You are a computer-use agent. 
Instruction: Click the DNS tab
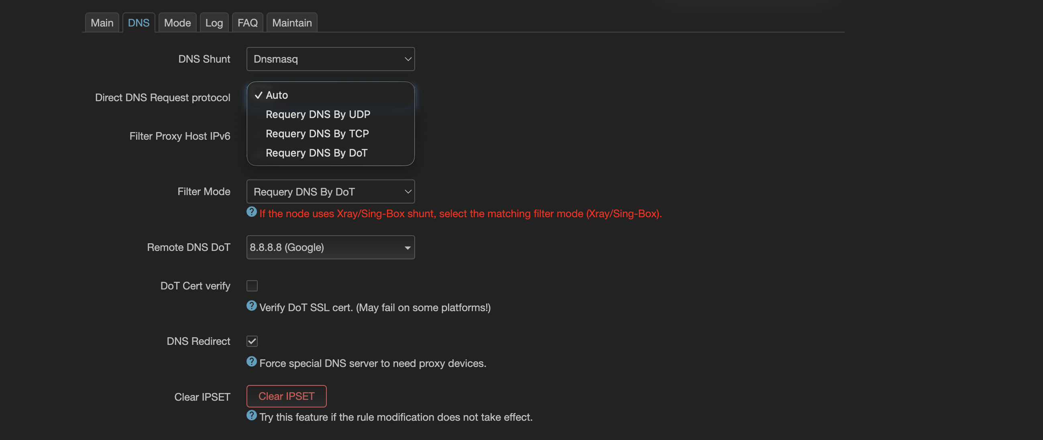[139, 22]
